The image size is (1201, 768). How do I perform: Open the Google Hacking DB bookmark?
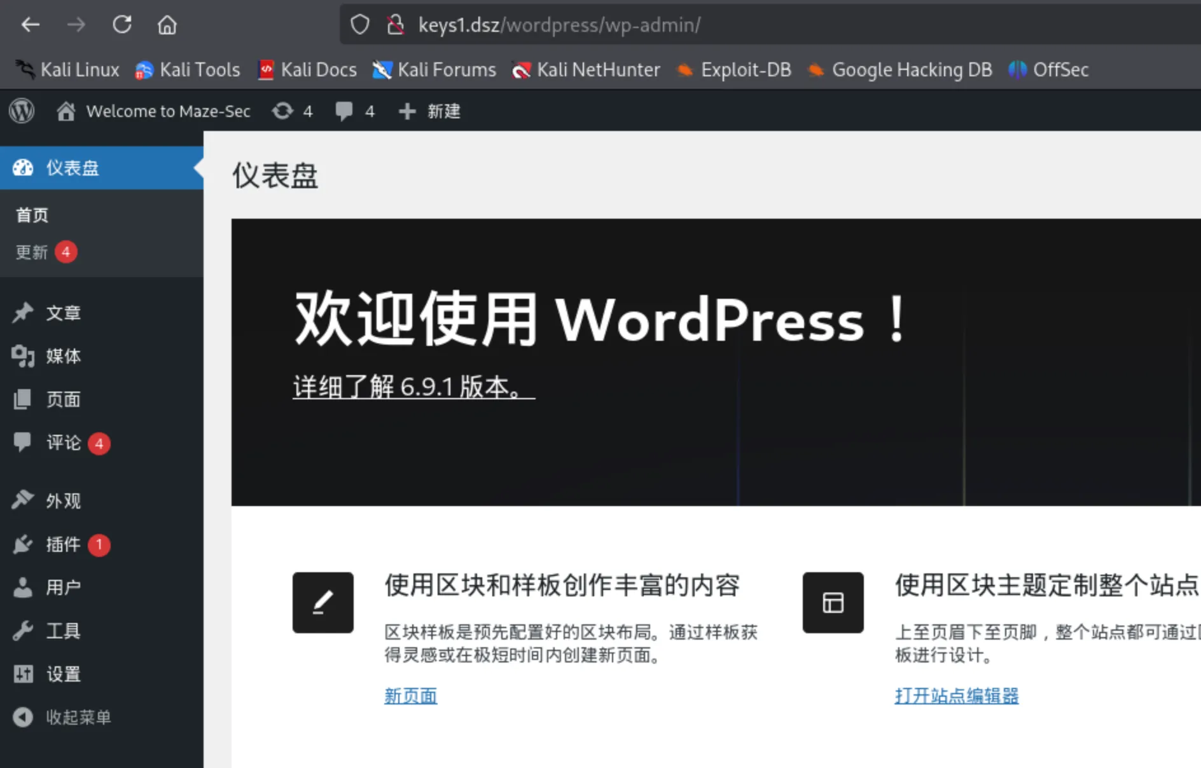899,69
